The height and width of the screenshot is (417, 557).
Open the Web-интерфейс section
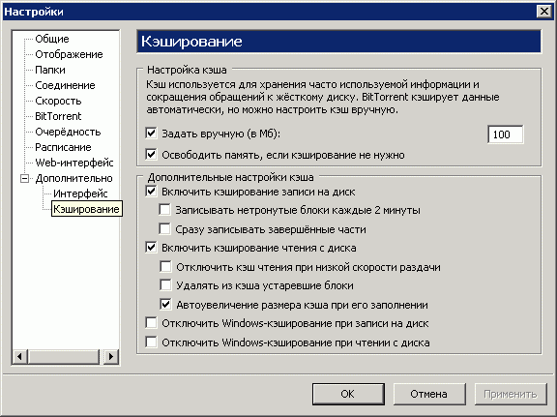tap(74, 163)
